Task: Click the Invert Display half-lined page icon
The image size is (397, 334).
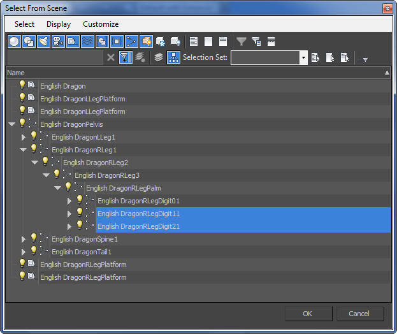Action: (223, 41)
